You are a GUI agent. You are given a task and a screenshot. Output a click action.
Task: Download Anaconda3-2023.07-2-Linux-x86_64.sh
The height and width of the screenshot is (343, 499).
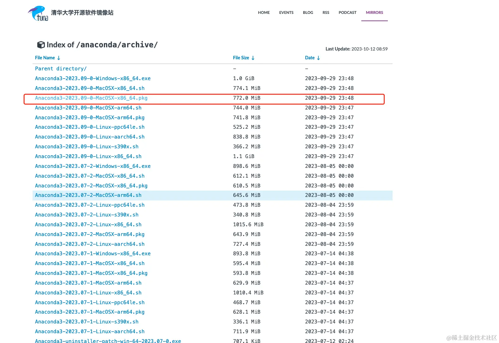point(88,224)
